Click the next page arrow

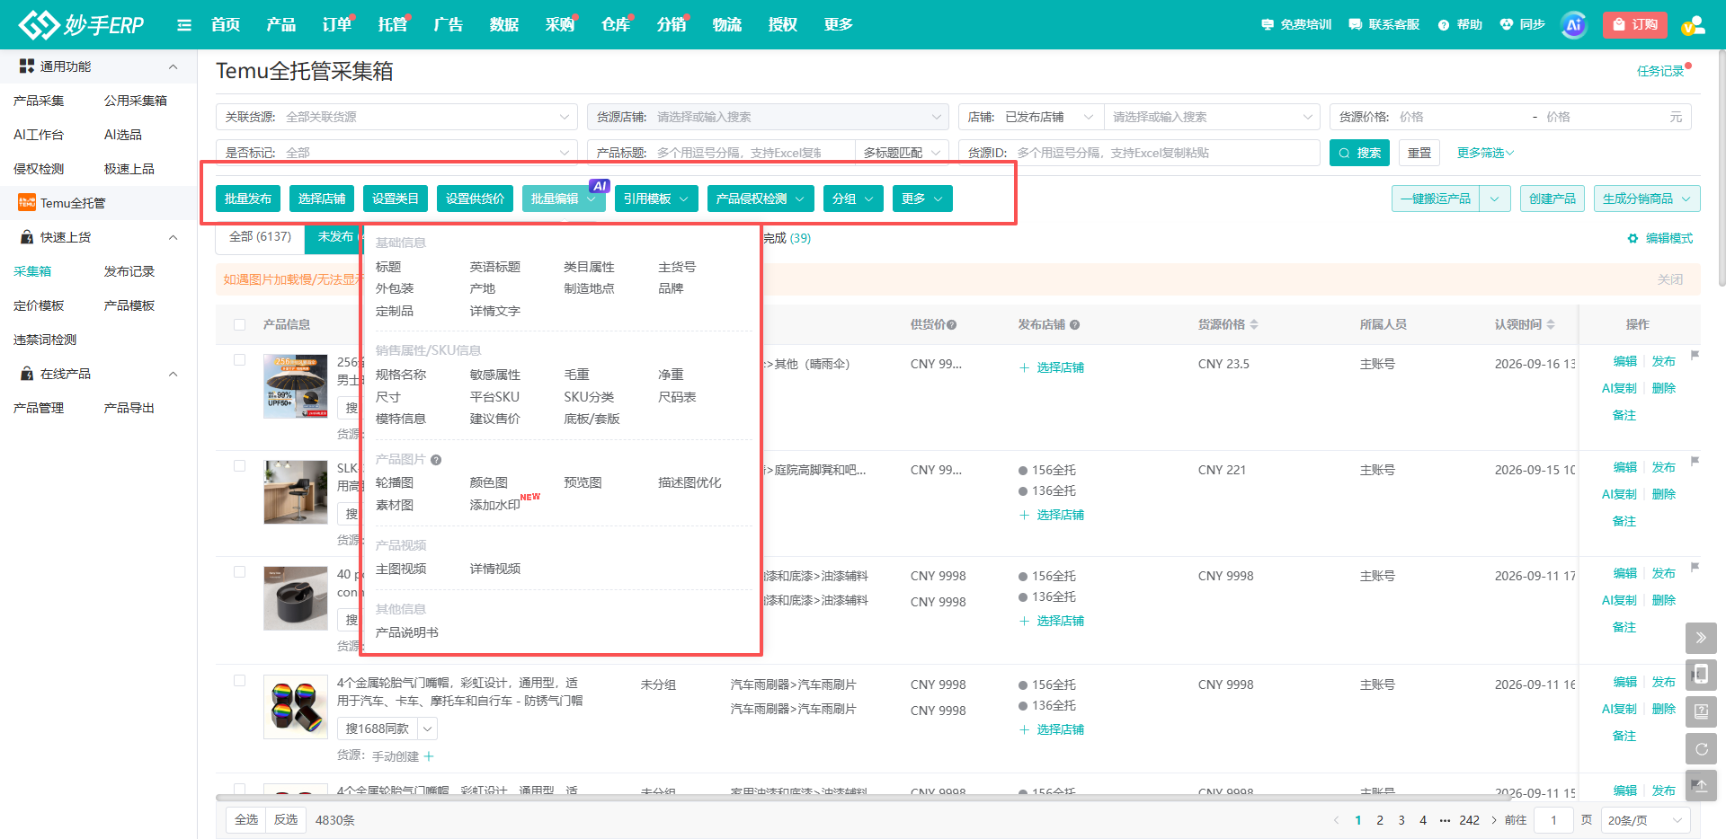pyautogui.click(x=1494, y=820)
